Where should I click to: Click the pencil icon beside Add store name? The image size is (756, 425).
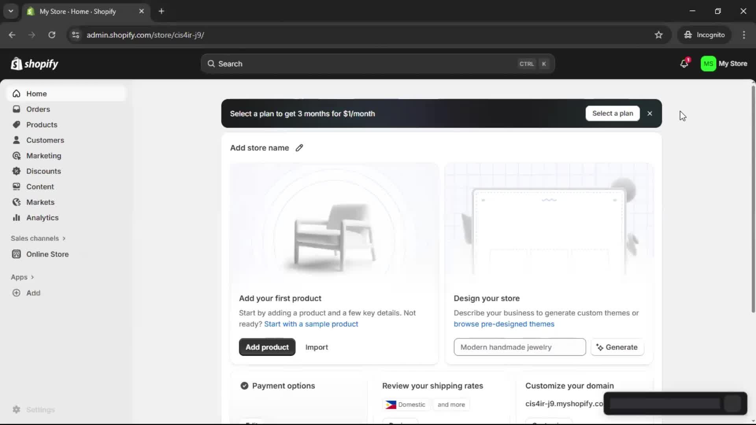[299, 148]
